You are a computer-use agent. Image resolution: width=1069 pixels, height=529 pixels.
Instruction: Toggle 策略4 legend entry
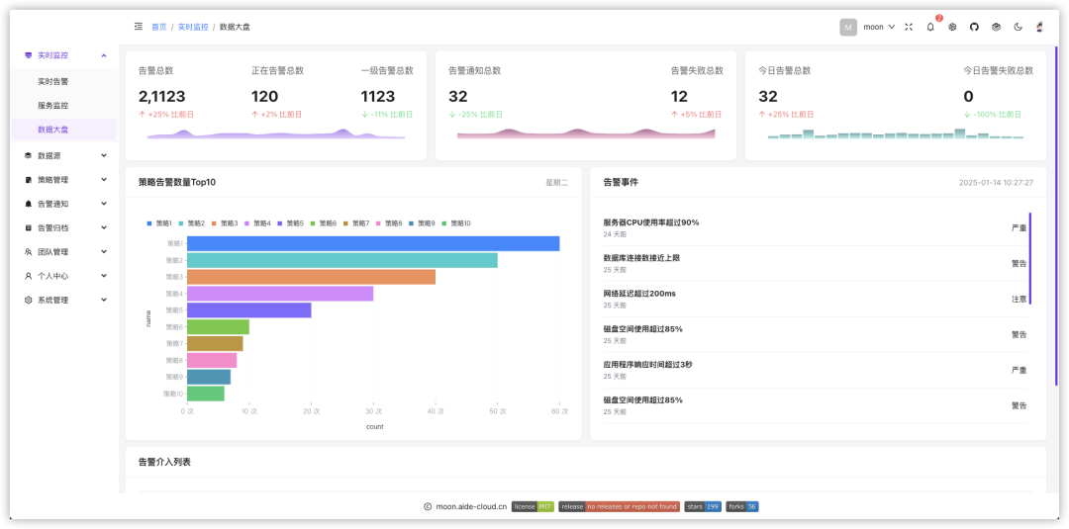coord(257,223)
